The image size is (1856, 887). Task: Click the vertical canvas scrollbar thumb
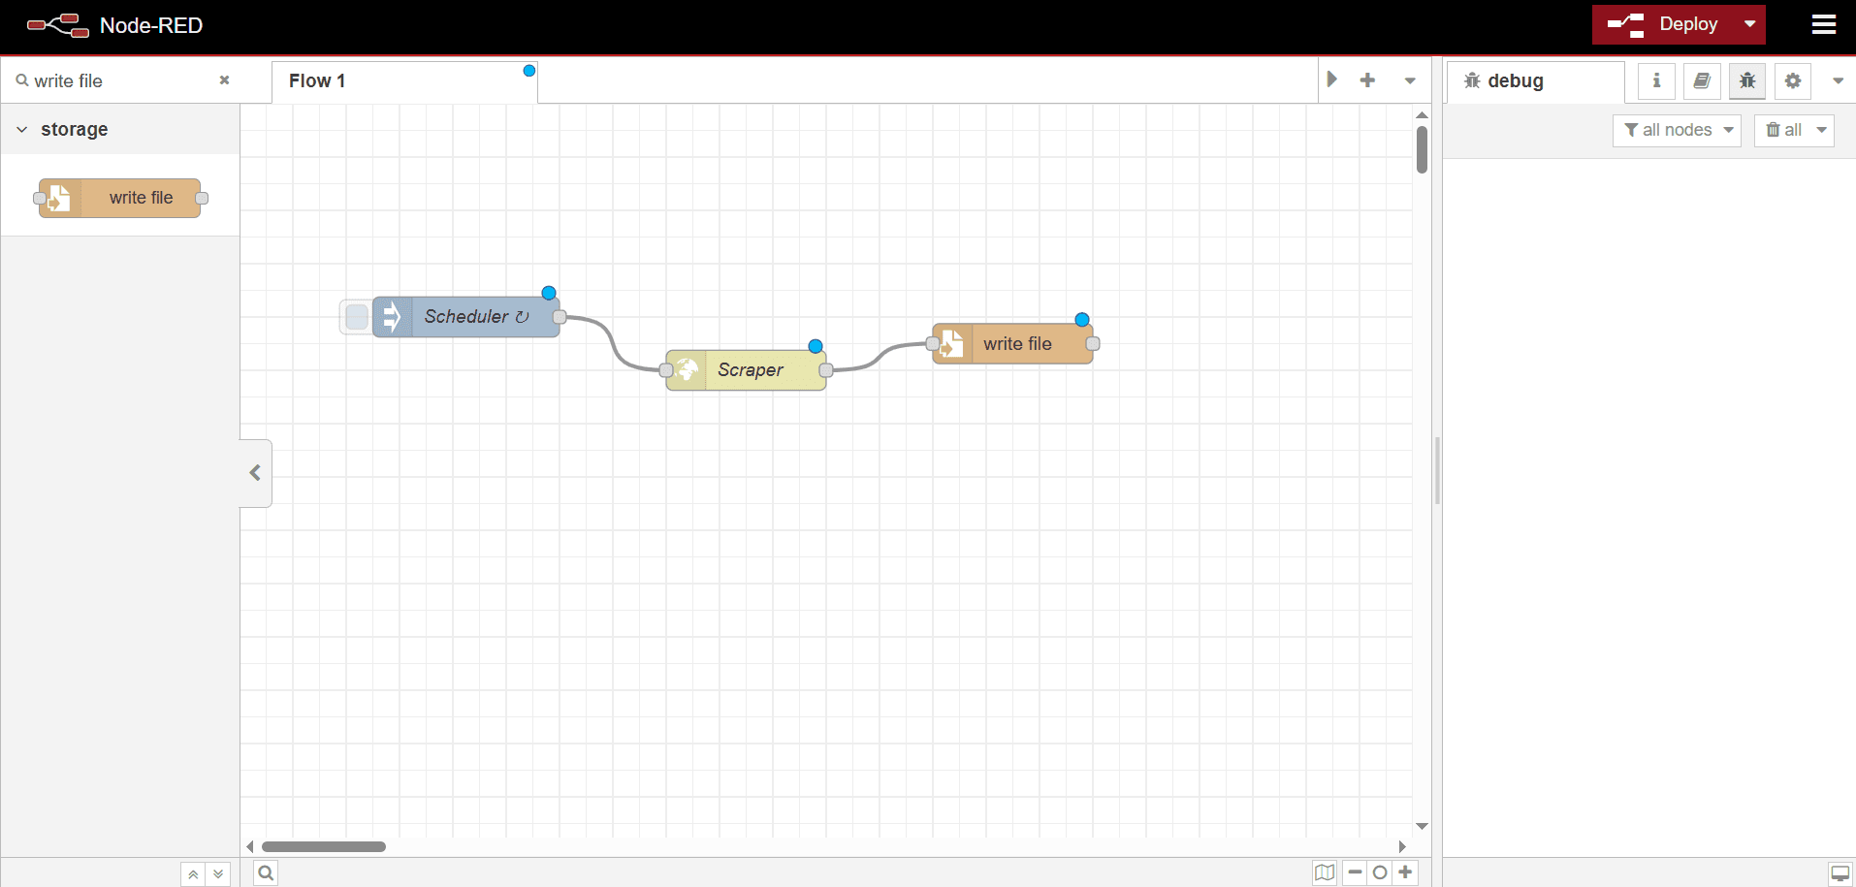click(1422, 150)
